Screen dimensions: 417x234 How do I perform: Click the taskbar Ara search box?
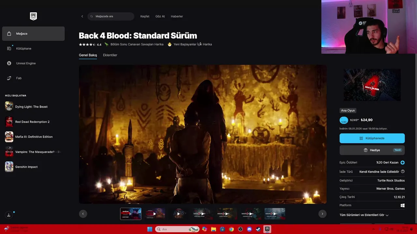(178, 229)
